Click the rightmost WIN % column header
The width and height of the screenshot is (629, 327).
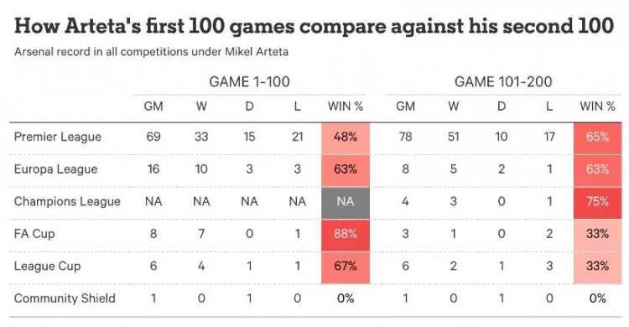tap(597, 106)
